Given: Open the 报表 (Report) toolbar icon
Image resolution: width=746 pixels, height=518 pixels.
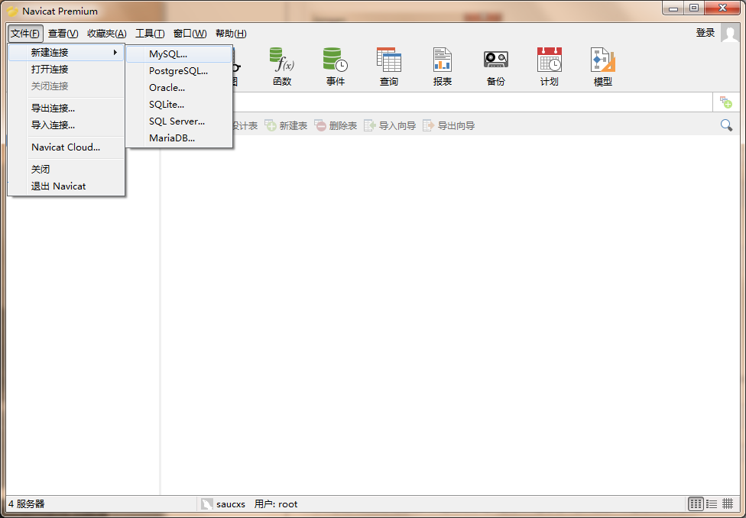Looking at the screenshot, I should pos(443,66).
